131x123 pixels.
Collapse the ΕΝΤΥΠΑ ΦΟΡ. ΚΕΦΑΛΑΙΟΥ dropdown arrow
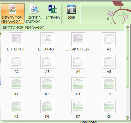pos(22,21)
